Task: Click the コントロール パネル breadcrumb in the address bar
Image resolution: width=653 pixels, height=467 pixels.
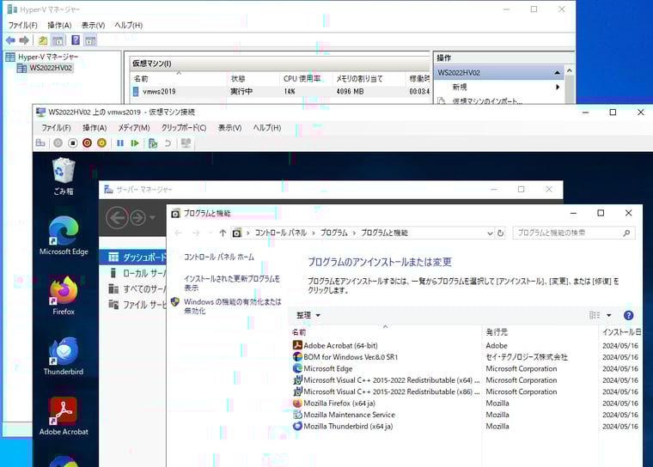Action: point(280,233)
